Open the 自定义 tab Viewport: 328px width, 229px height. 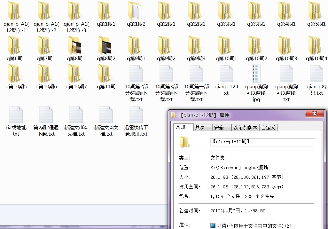[x=268, y=128]
